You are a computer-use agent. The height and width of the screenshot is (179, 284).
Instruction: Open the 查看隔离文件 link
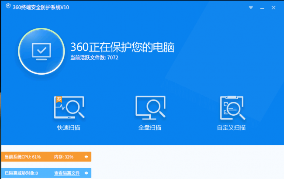click(67, 173)
